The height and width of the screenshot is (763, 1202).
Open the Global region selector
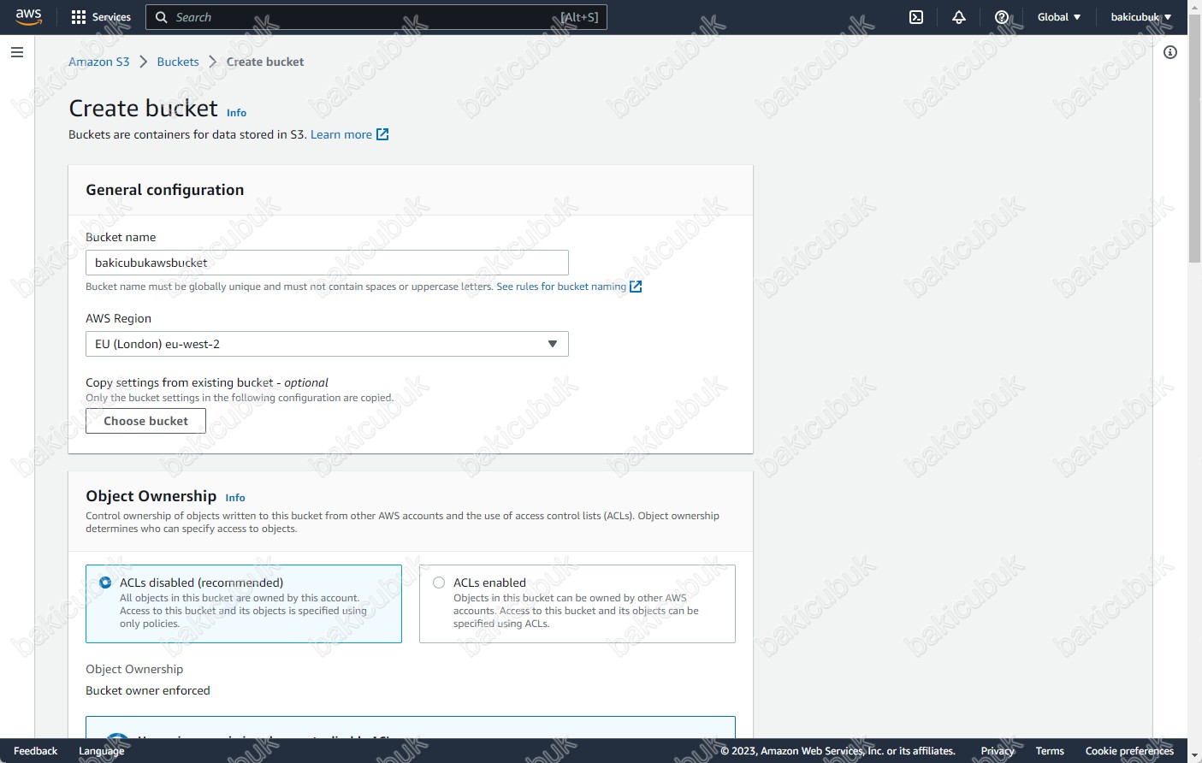pos(1059,17)
